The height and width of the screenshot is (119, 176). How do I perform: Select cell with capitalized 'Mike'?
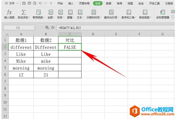(x=21, y=61)
